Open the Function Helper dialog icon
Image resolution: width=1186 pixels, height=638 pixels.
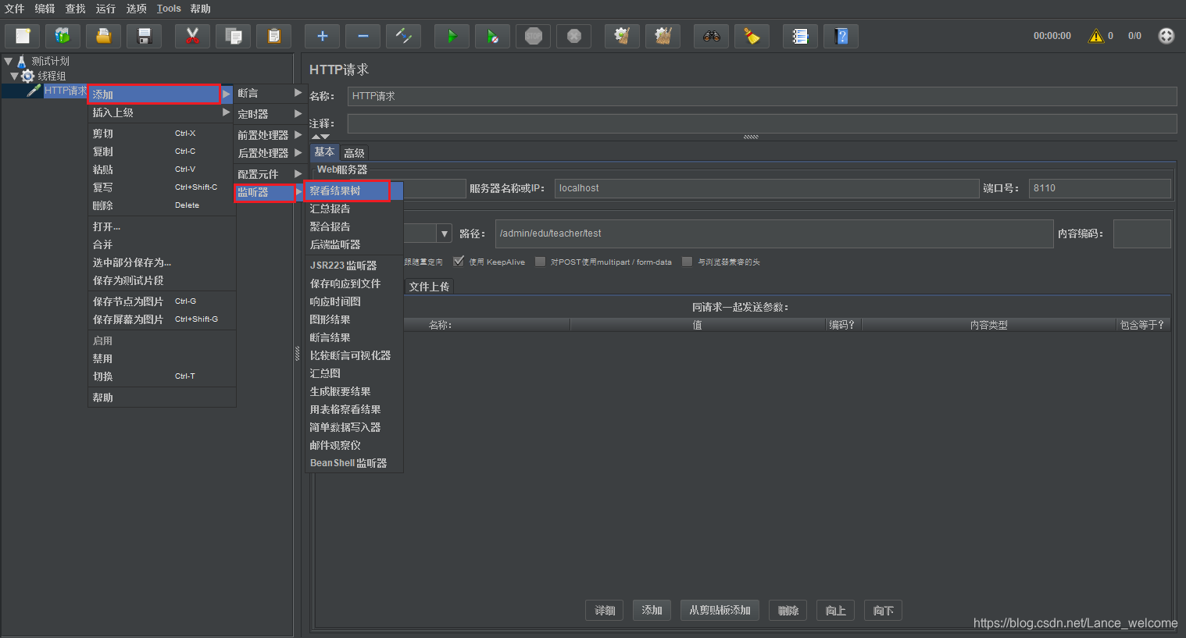point(800,35)
